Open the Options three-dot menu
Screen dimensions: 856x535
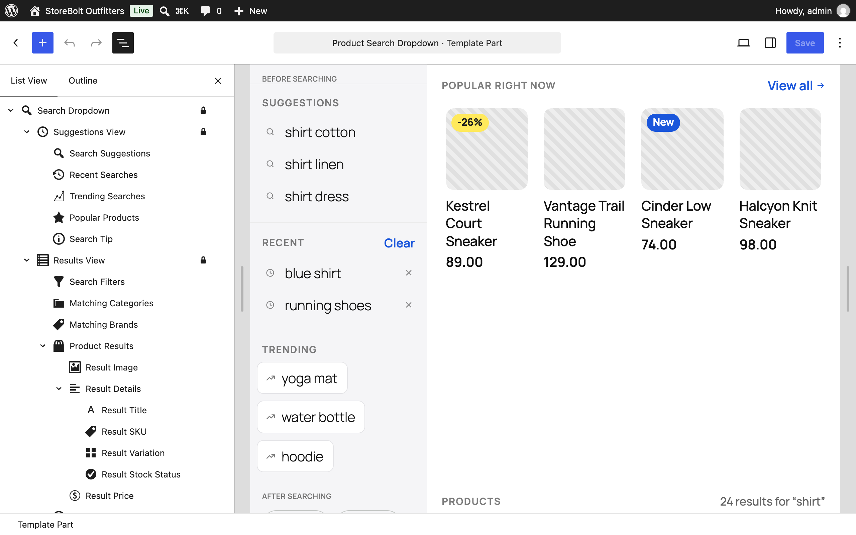point(840,43)
